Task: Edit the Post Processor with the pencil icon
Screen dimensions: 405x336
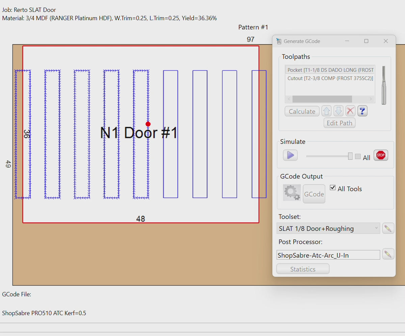Action: 388,254
